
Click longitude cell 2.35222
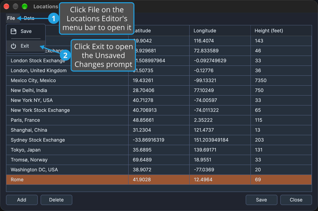(220, 120)
